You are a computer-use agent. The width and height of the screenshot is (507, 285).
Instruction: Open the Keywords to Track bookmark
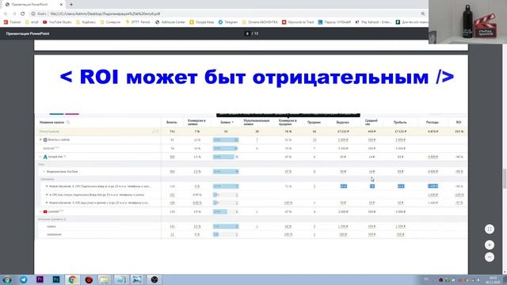pyautogui.click(x=298, y=22)
